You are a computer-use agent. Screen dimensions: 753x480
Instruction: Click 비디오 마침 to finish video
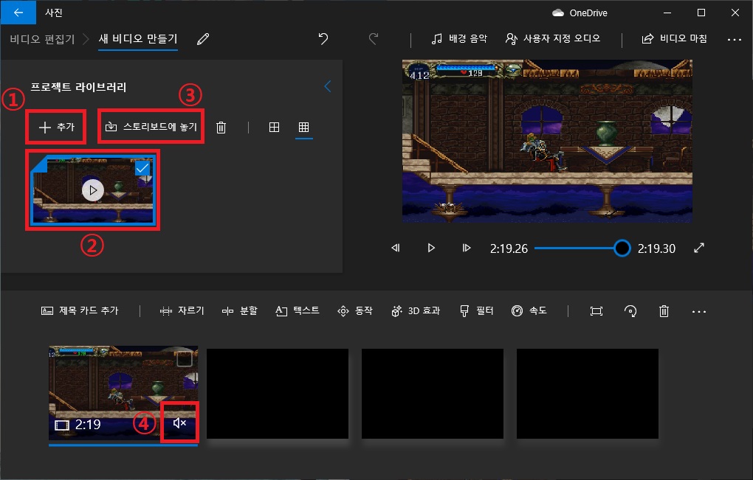coord(674,39)
